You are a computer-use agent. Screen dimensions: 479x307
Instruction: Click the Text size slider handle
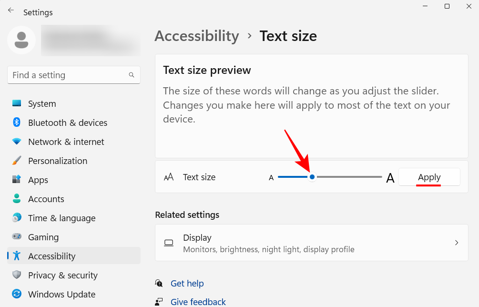tap(312, 177)
